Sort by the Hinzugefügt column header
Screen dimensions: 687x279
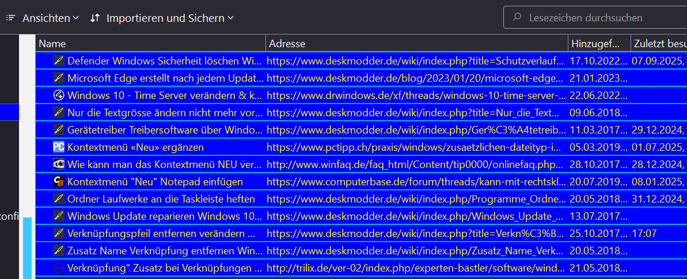(599, 44)
